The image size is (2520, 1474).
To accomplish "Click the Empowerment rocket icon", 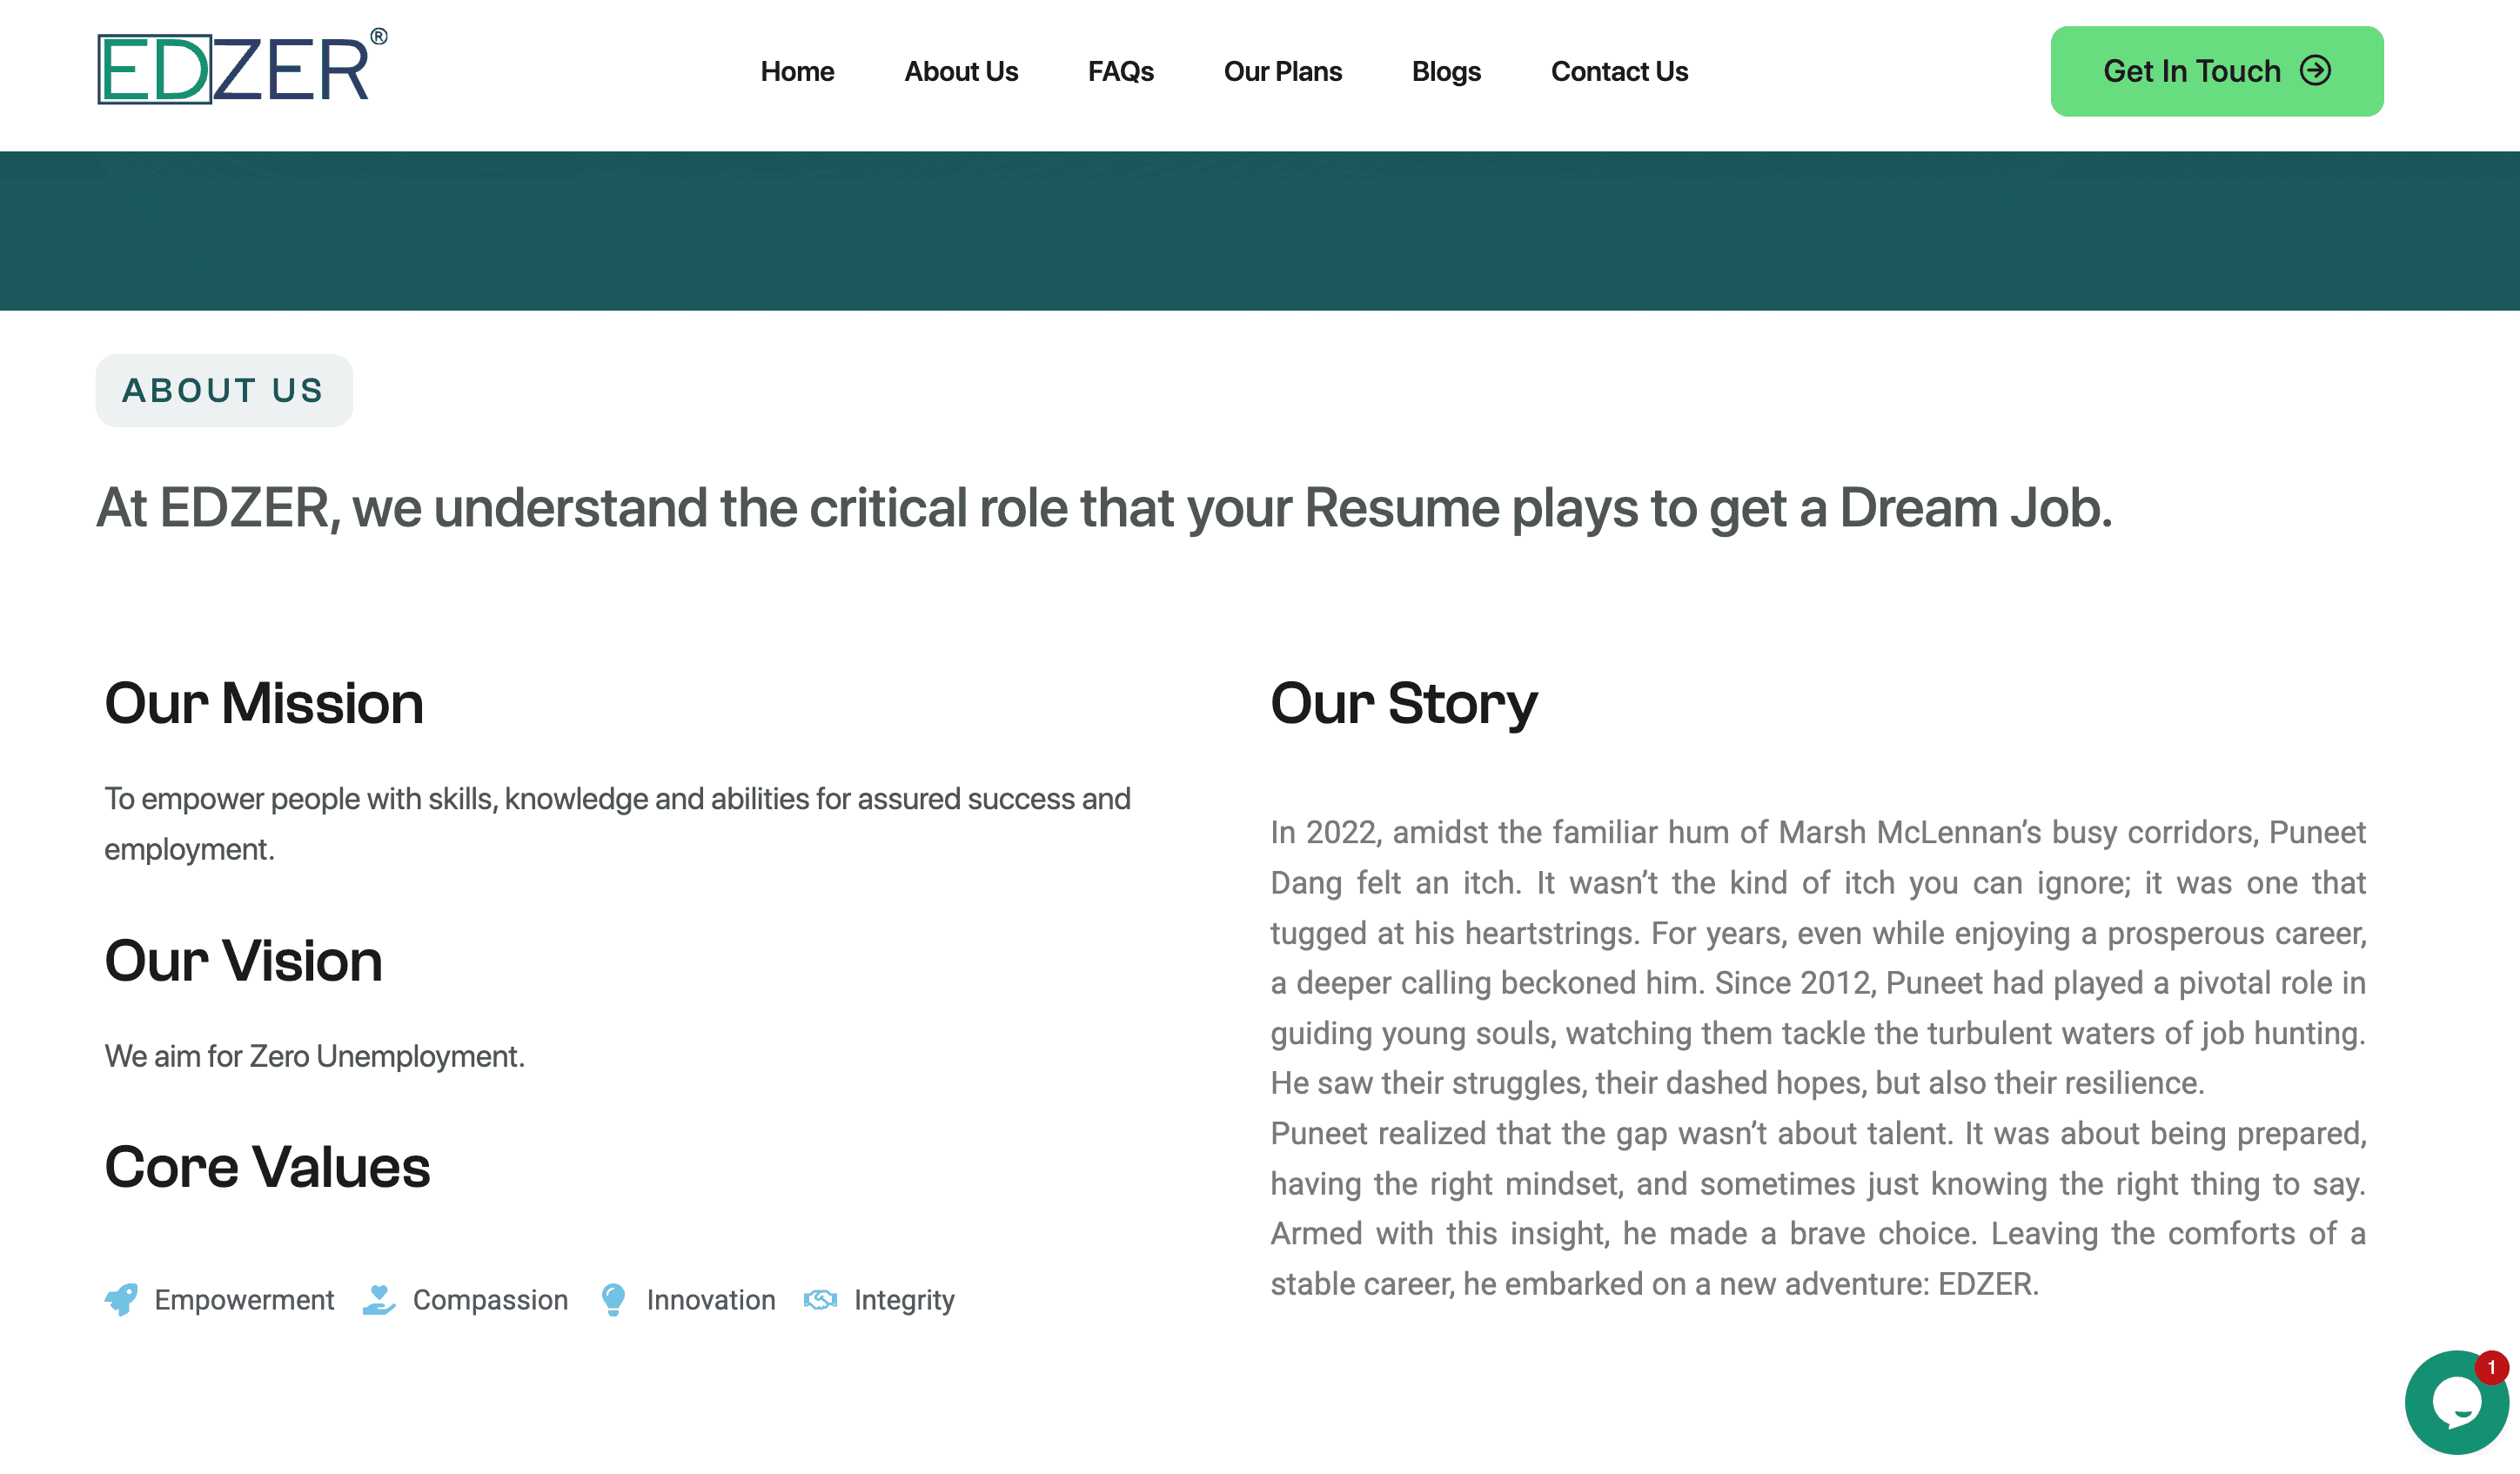I will (122, 1299).
